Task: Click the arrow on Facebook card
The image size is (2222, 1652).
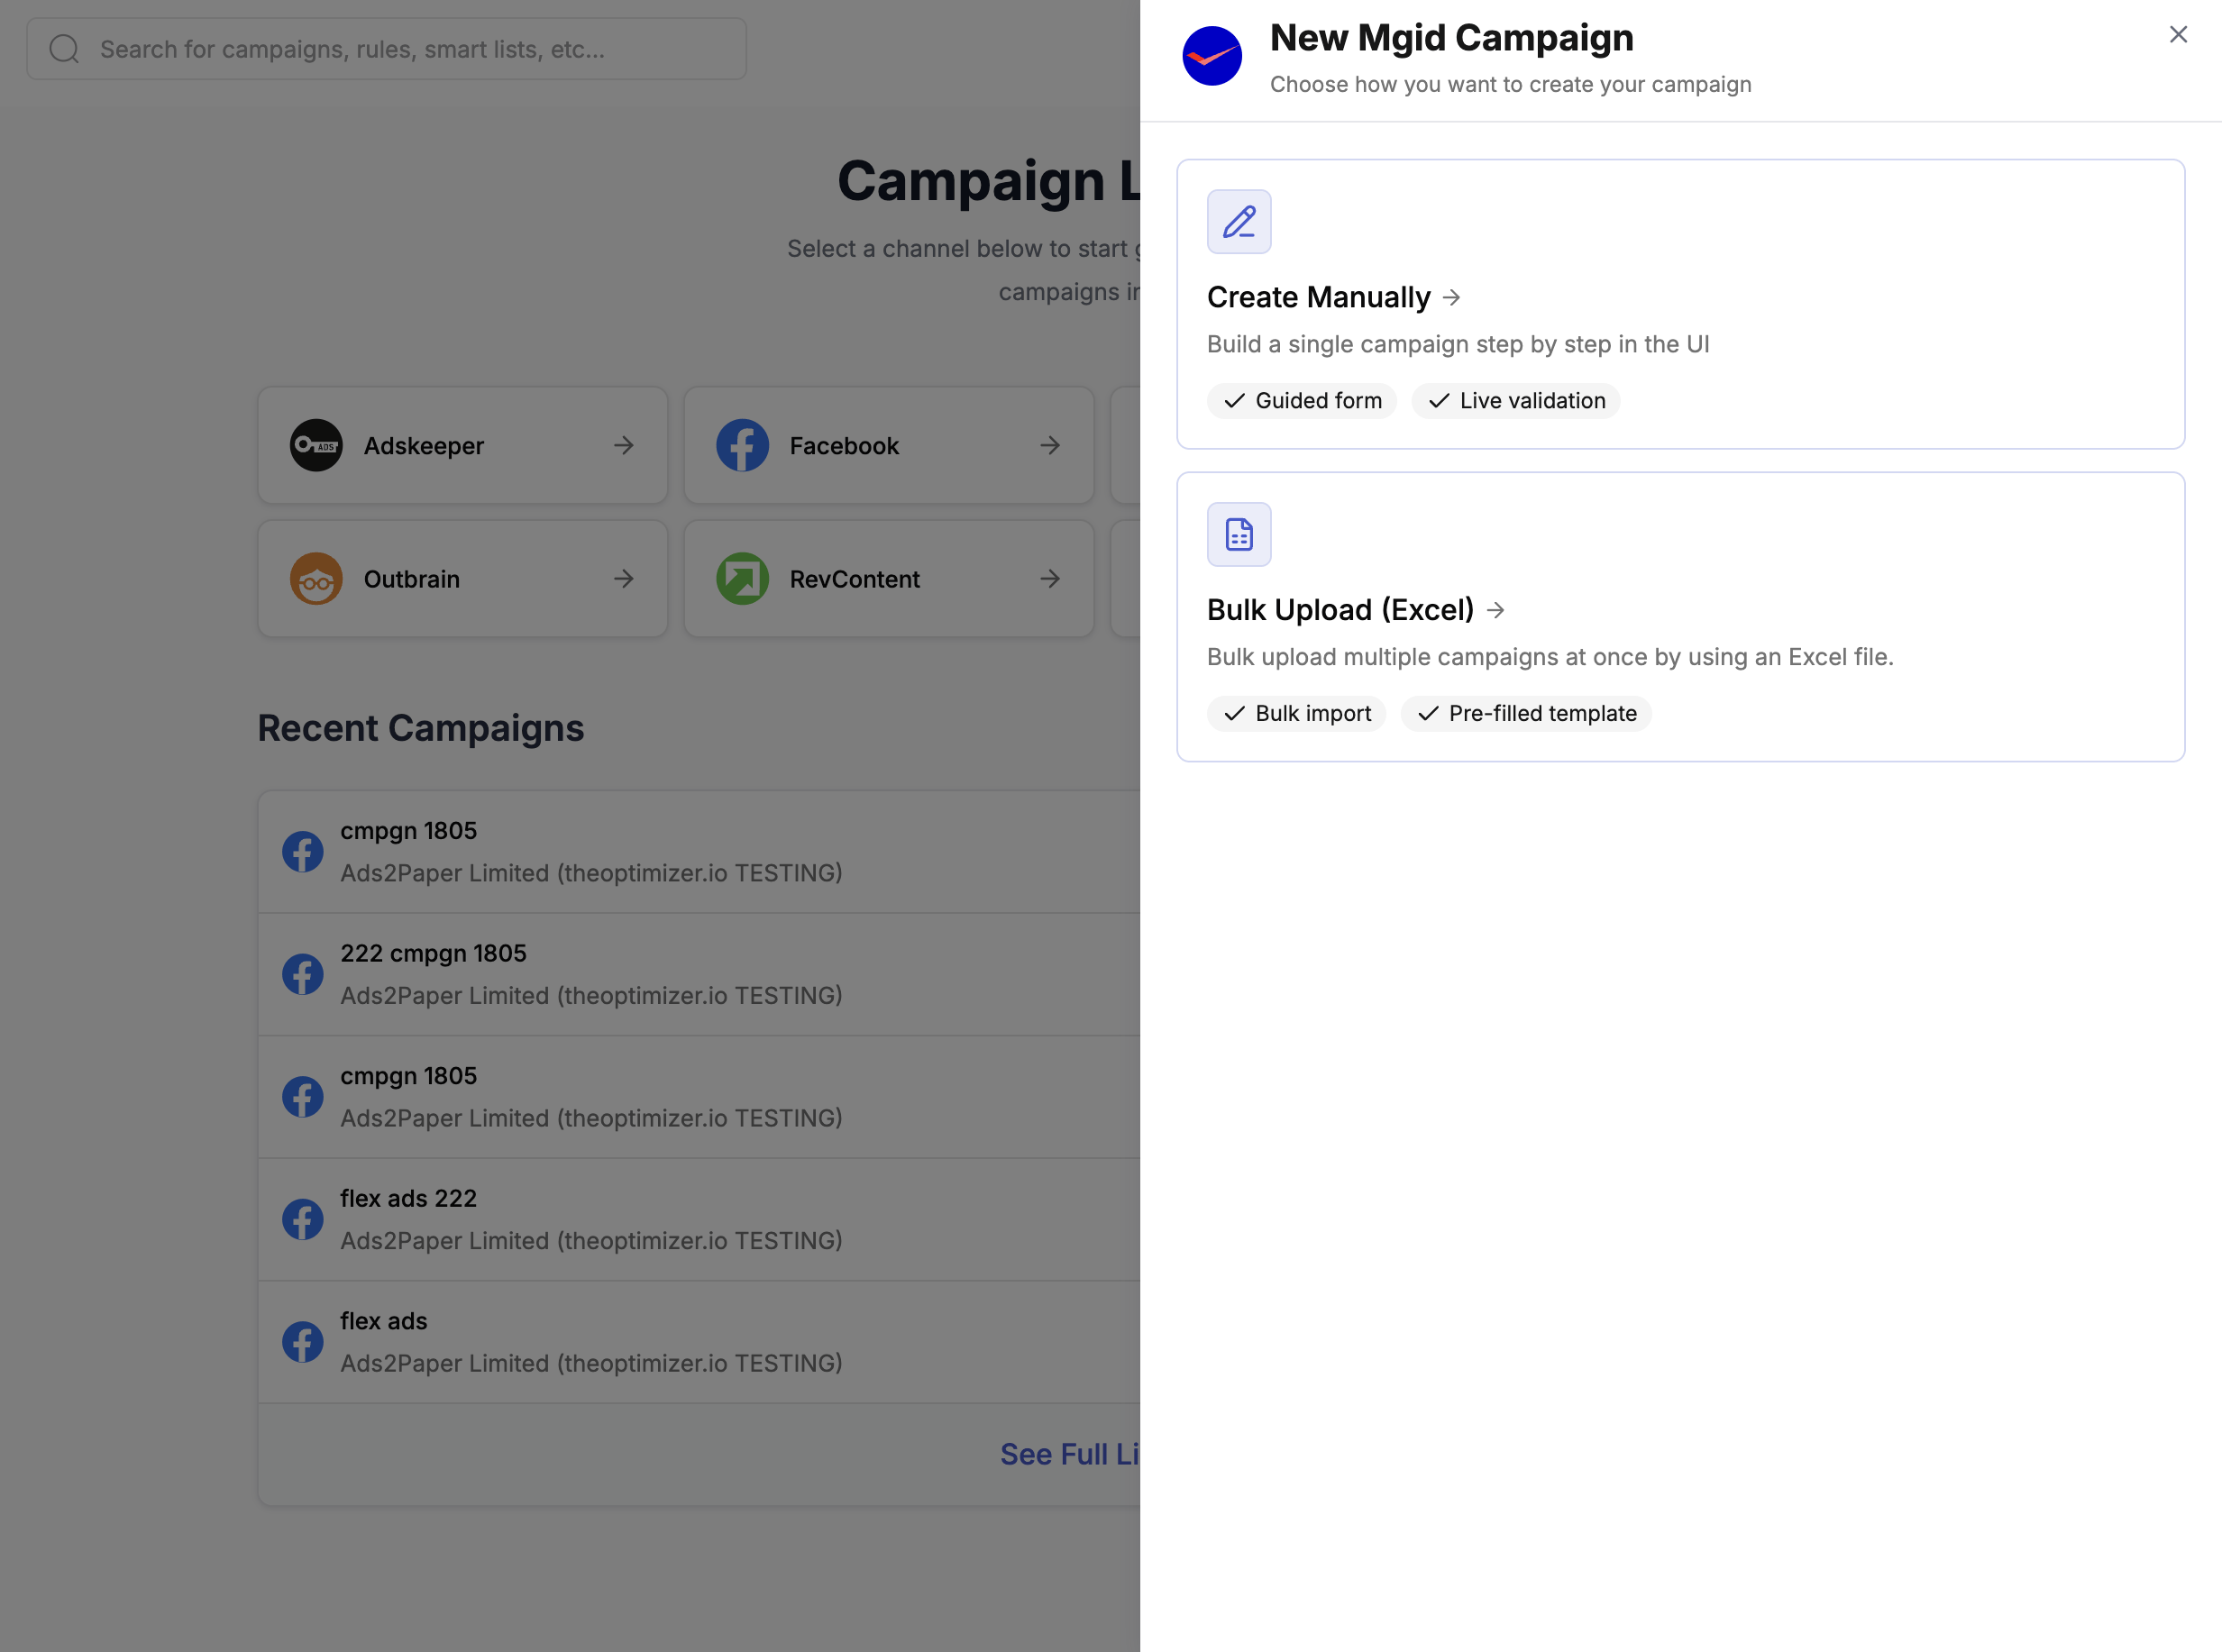Action: tap(1050, 446)
